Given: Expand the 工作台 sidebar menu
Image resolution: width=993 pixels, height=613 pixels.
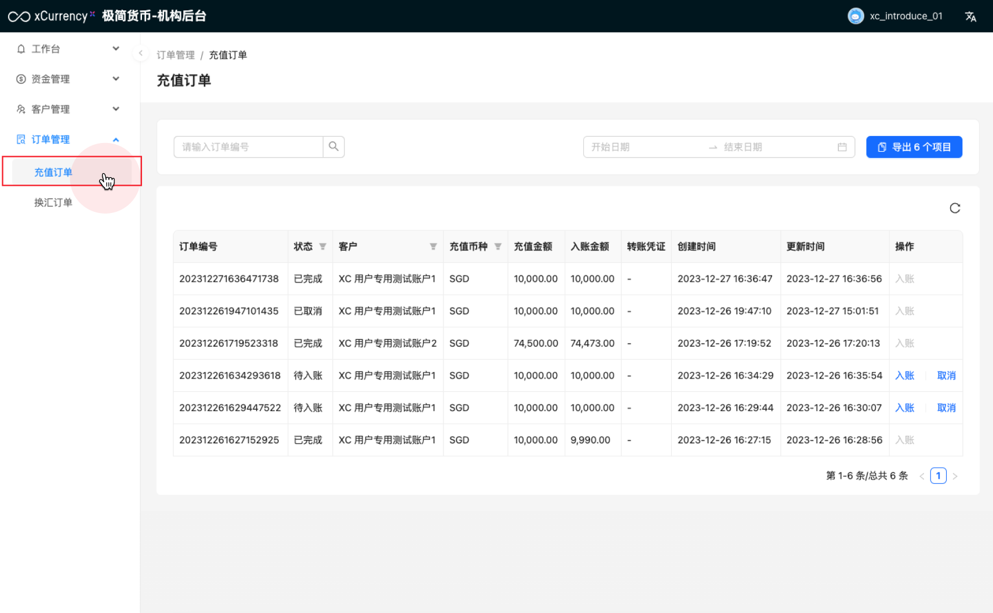Looking at the screenshot, I should tap(68, 49).
